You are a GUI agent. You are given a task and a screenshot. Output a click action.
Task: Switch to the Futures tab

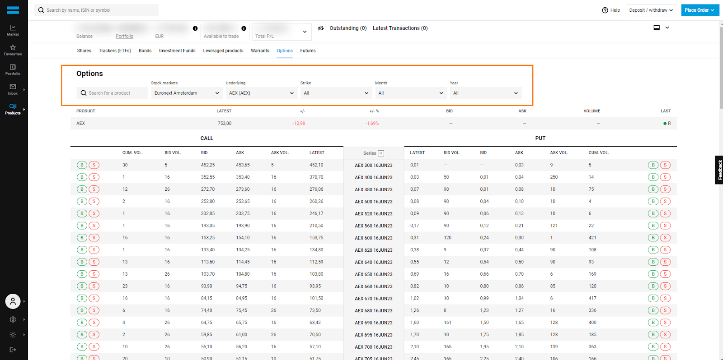point(308,51)
